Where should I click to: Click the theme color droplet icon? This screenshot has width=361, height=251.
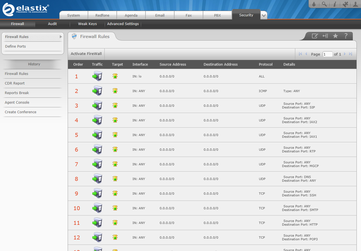point(314,4)
